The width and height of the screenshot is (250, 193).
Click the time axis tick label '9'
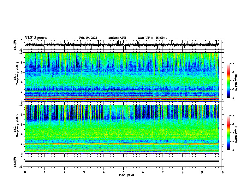pos(202,172)
